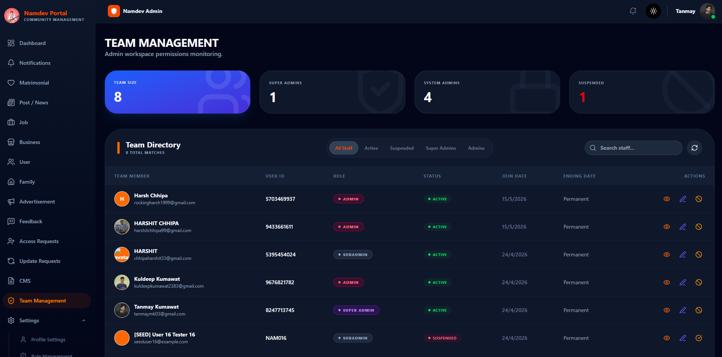Open Business section in sidebar
Screen dimensions: 722x357
pyautogui.click(x=47, y=142)
